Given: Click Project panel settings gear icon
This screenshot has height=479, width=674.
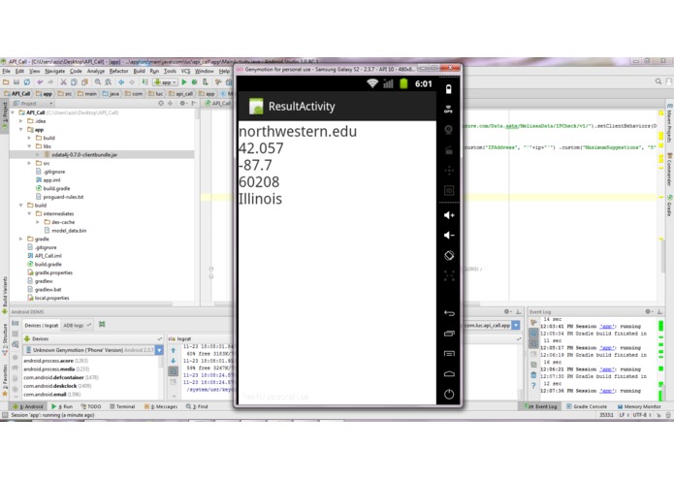Looking at the screenshot, I should click(182, 103).
